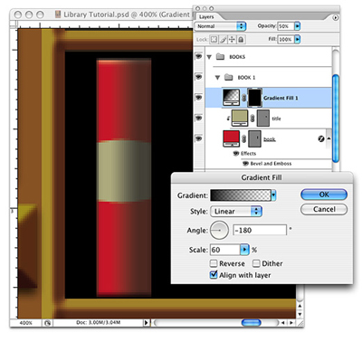Click Angle input field
This screenshot has height=342, width=362.
click(x=260, y=231)
